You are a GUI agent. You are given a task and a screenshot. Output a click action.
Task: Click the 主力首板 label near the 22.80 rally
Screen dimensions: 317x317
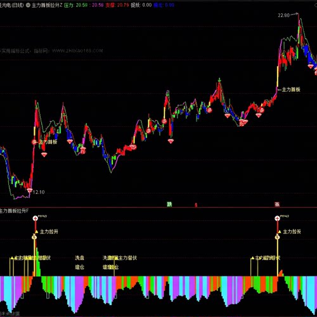tap(291, 89)
